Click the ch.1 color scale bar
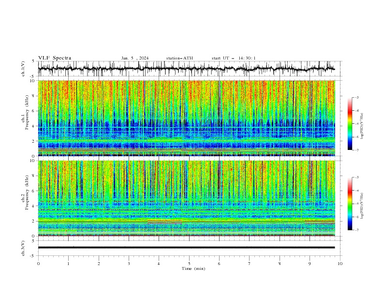 click(350, 124)
